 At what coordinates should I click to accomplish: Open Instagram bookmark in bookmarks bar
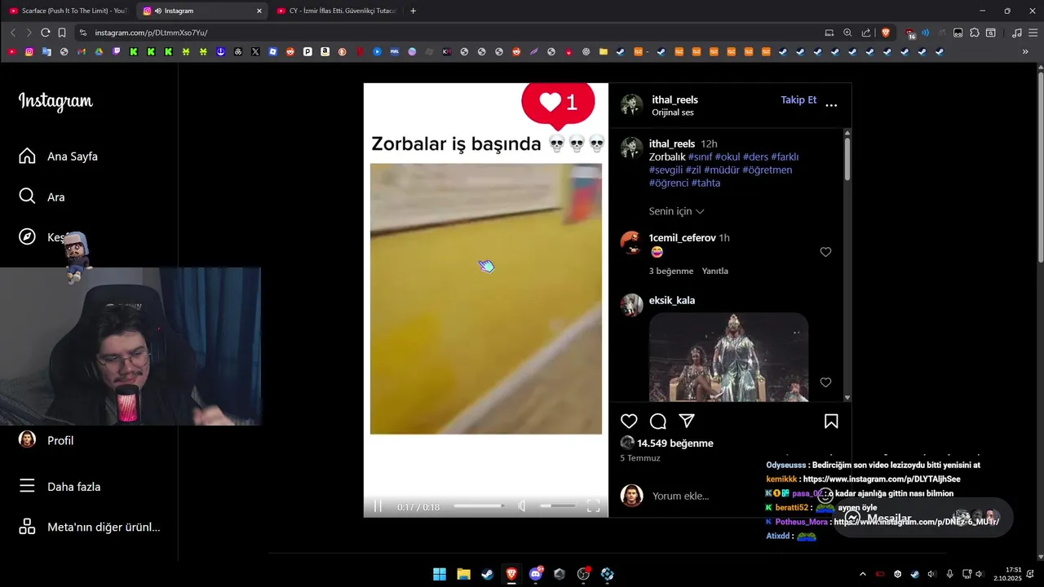[29, 51]
